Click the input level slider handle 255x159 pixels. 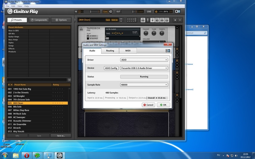tap(91, 11)
